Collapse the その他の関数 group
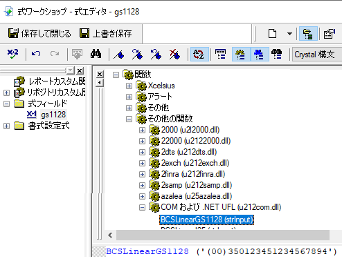This screenshot has width=342, height=261. [x=129, y=119]
